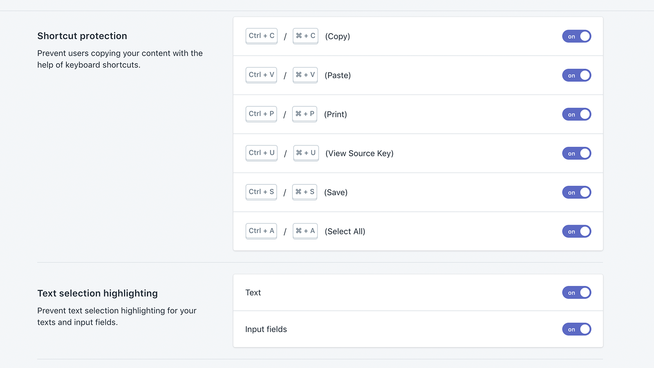The height and width of the screenshot is (368, 654).
Task: Click the Ctrl + P key badge
Action: pos(261,114)
